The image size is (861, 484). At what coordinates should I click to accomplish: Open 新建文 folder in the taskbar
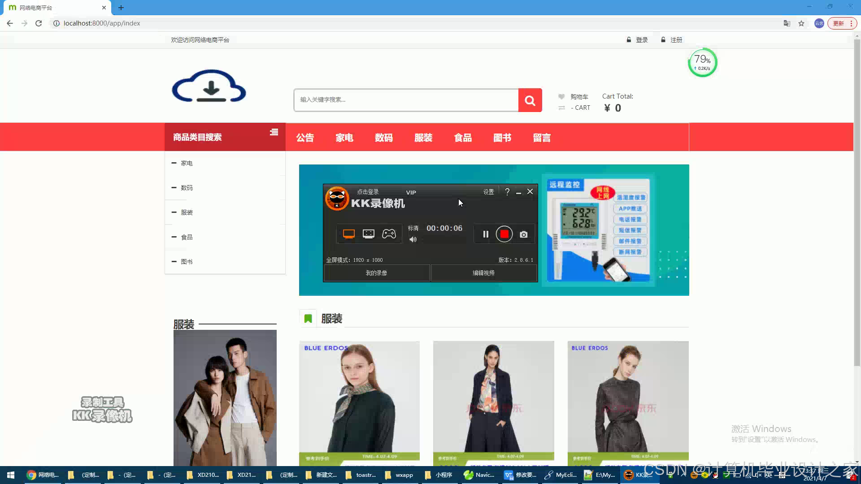pyautogui.click(x=321, y=475)
